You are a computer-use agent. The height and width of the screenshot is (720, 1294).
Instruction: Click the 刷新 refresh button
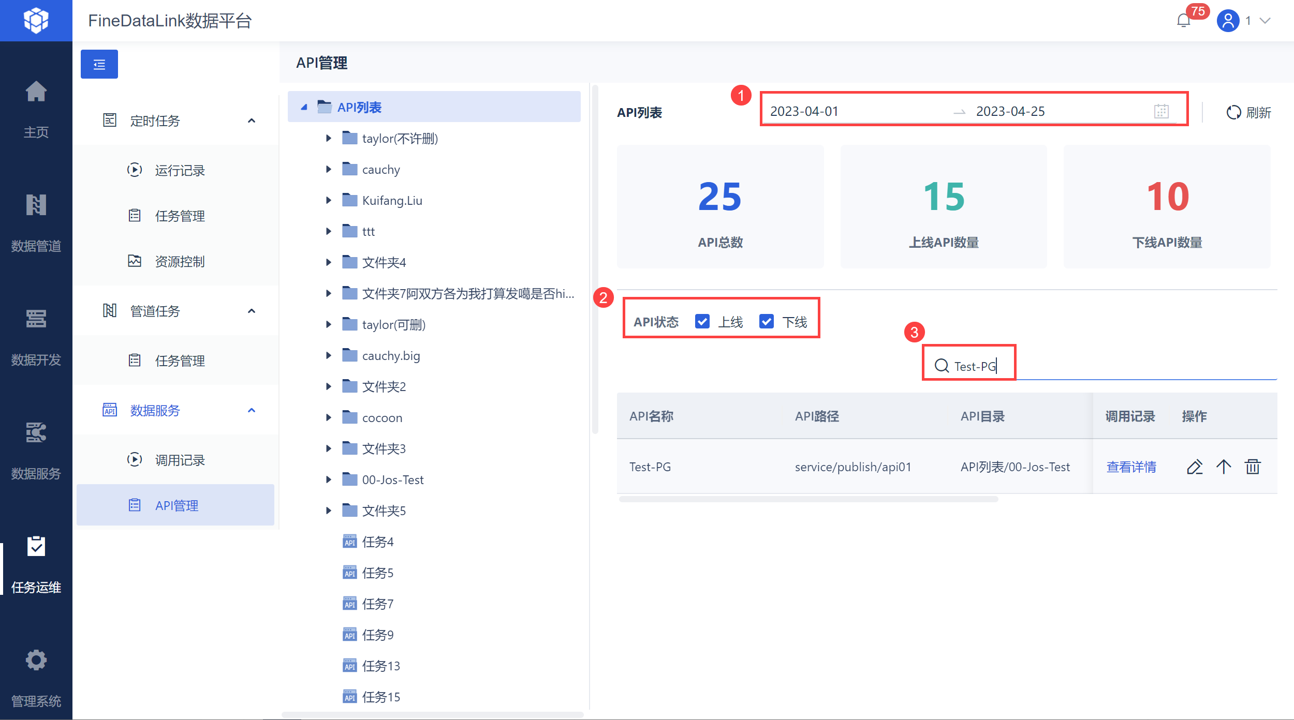coord(1248,112)
